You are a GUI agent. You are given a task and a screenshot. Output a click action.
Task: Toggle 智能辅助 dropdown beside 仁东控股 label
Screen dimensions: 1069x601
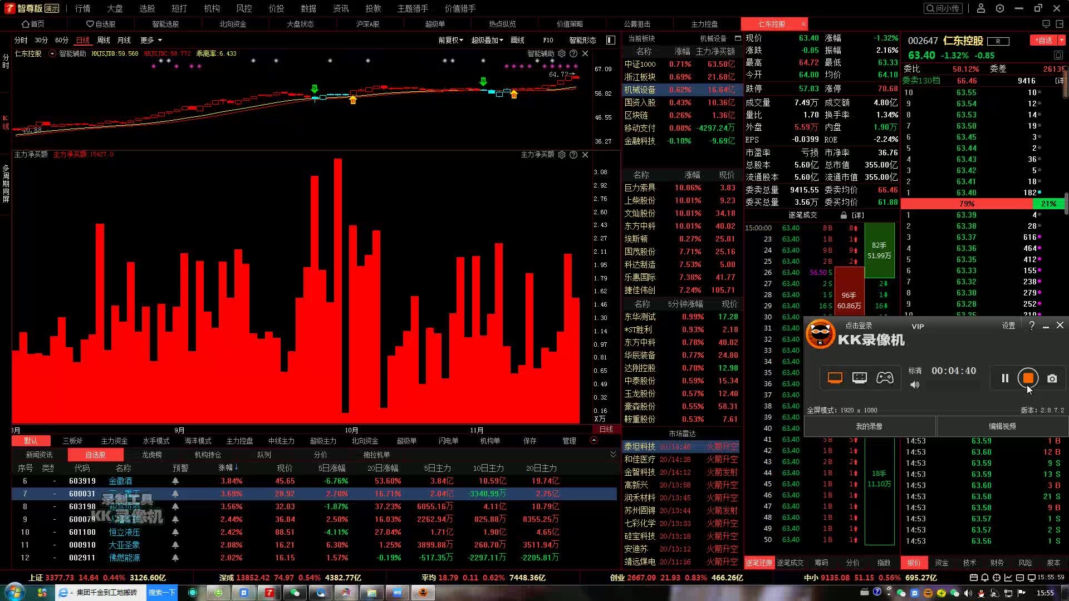pyautogui.click(x=52, y=53)
